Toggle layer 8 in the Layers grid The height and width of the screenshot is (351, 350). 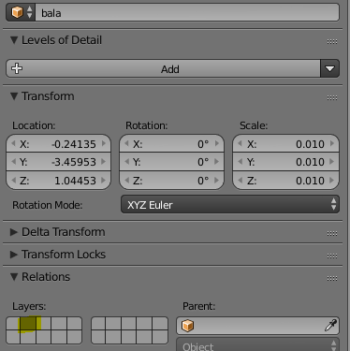[129, 324]
